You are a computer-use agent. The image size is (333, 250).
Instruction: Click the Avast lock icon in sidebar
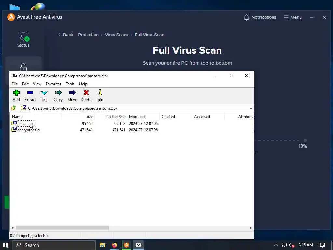point(23,67)
